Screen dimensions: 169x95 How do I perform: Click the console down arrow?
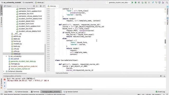(5, 86)
